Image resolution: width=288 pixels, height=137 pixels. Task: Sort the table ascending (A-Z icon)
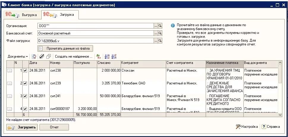[107, 56]
